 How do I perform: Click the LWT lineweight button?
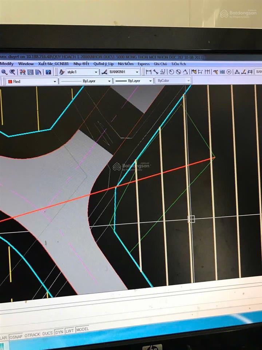point(70,331)
